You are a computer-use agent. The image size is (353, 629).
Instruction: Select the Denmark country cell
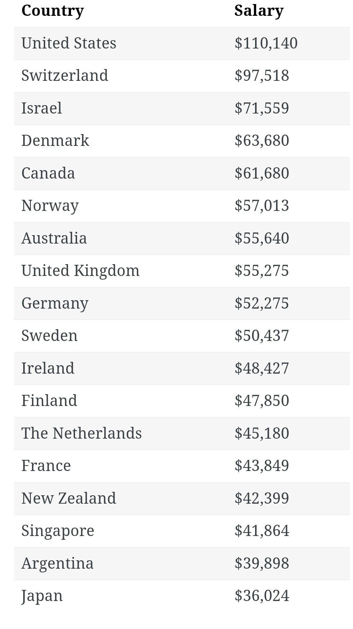click(x=55, y=140)
